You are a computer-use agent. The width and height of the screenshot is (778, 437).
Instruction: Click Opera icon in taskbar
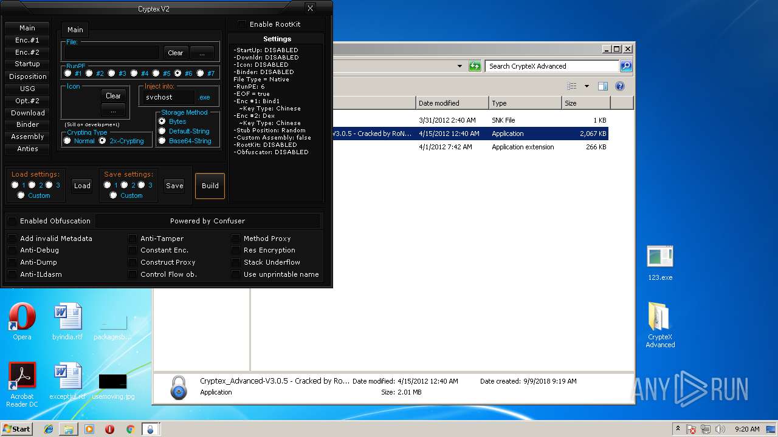[x=110, y=429]
